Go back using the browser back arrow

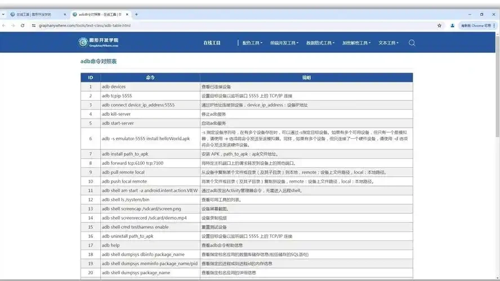[4, 25]
